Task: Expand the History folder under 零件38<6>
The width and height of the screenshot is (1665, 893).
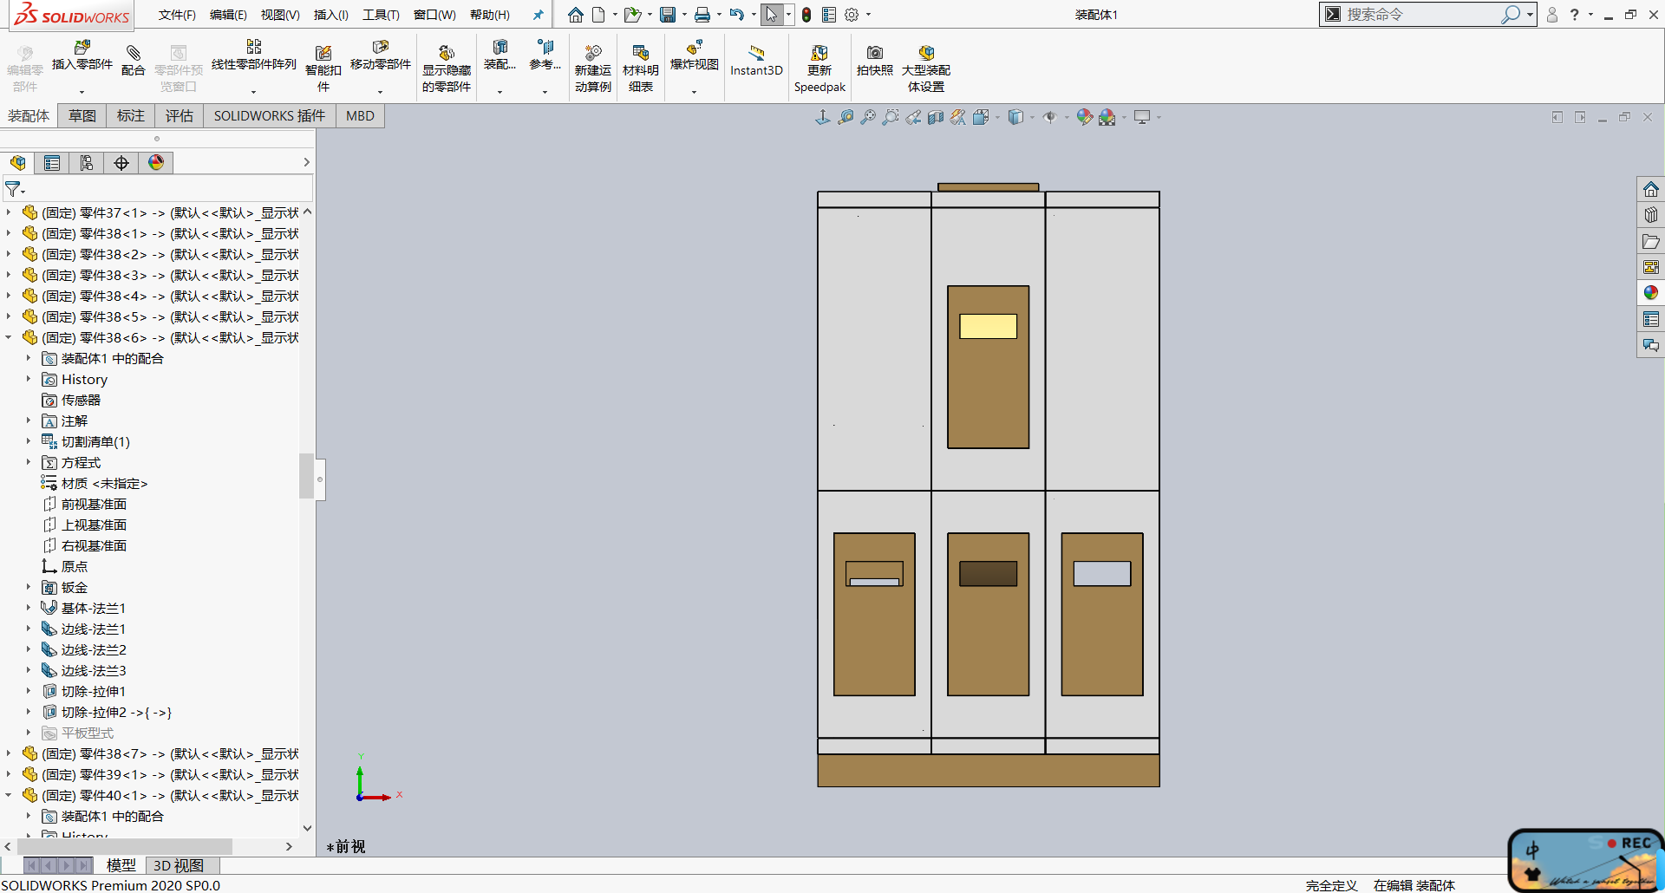Action: tap(28, 379)
